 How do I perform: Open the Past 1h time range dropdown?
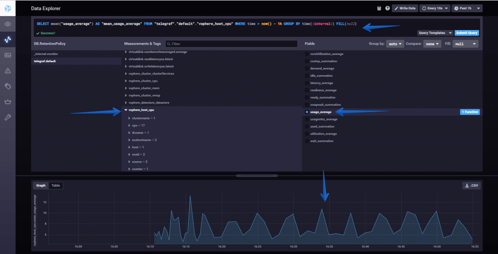tap(467, 8)
